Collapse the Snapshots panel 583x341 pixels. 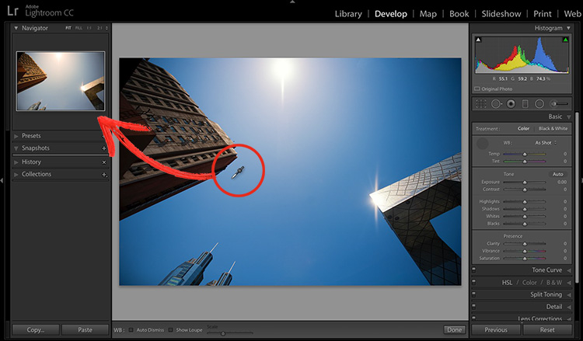coord(16,148)
